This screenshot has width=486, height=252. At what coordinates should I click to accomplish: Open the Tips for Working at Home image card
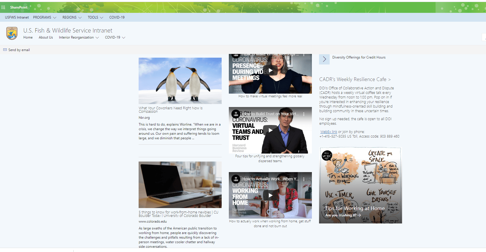point(361,185)
